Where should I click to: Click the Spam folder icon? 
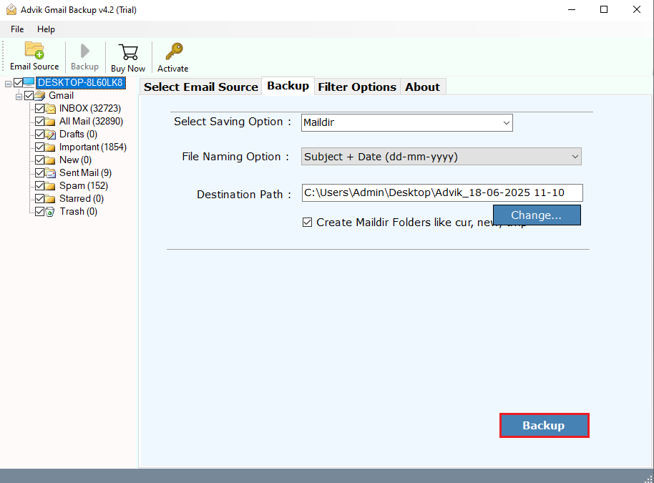pos(51,186)
